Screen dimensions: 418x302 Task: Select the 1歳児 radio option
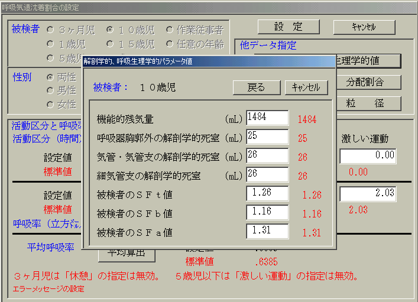click(x=51, y=44)
